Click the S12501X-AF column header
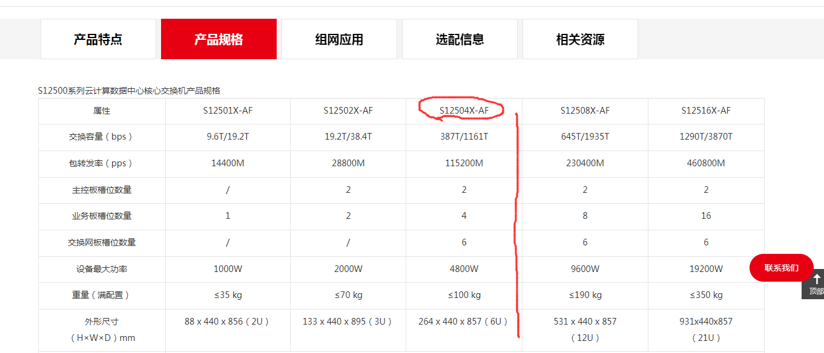The width and height of the screenshot is (824, 353). point(228,111)
